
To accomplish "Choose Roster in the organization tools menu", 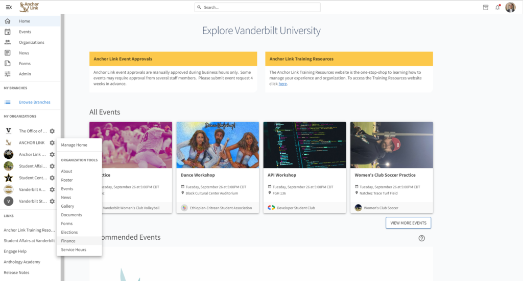I will pos(67,180).
